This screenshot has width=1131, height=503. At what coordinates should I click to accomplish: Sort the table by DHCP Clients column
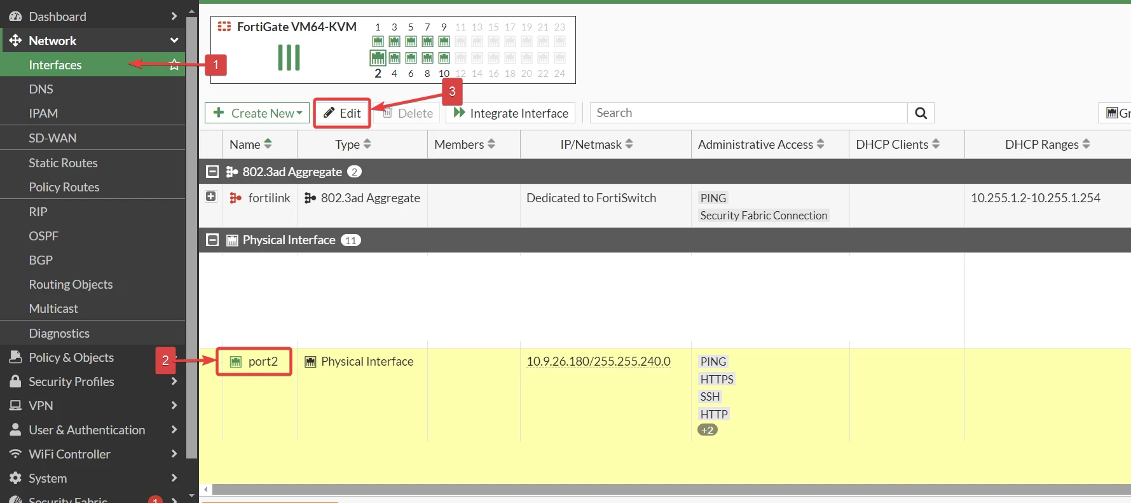pyautogui.click(x=935, y=144)
